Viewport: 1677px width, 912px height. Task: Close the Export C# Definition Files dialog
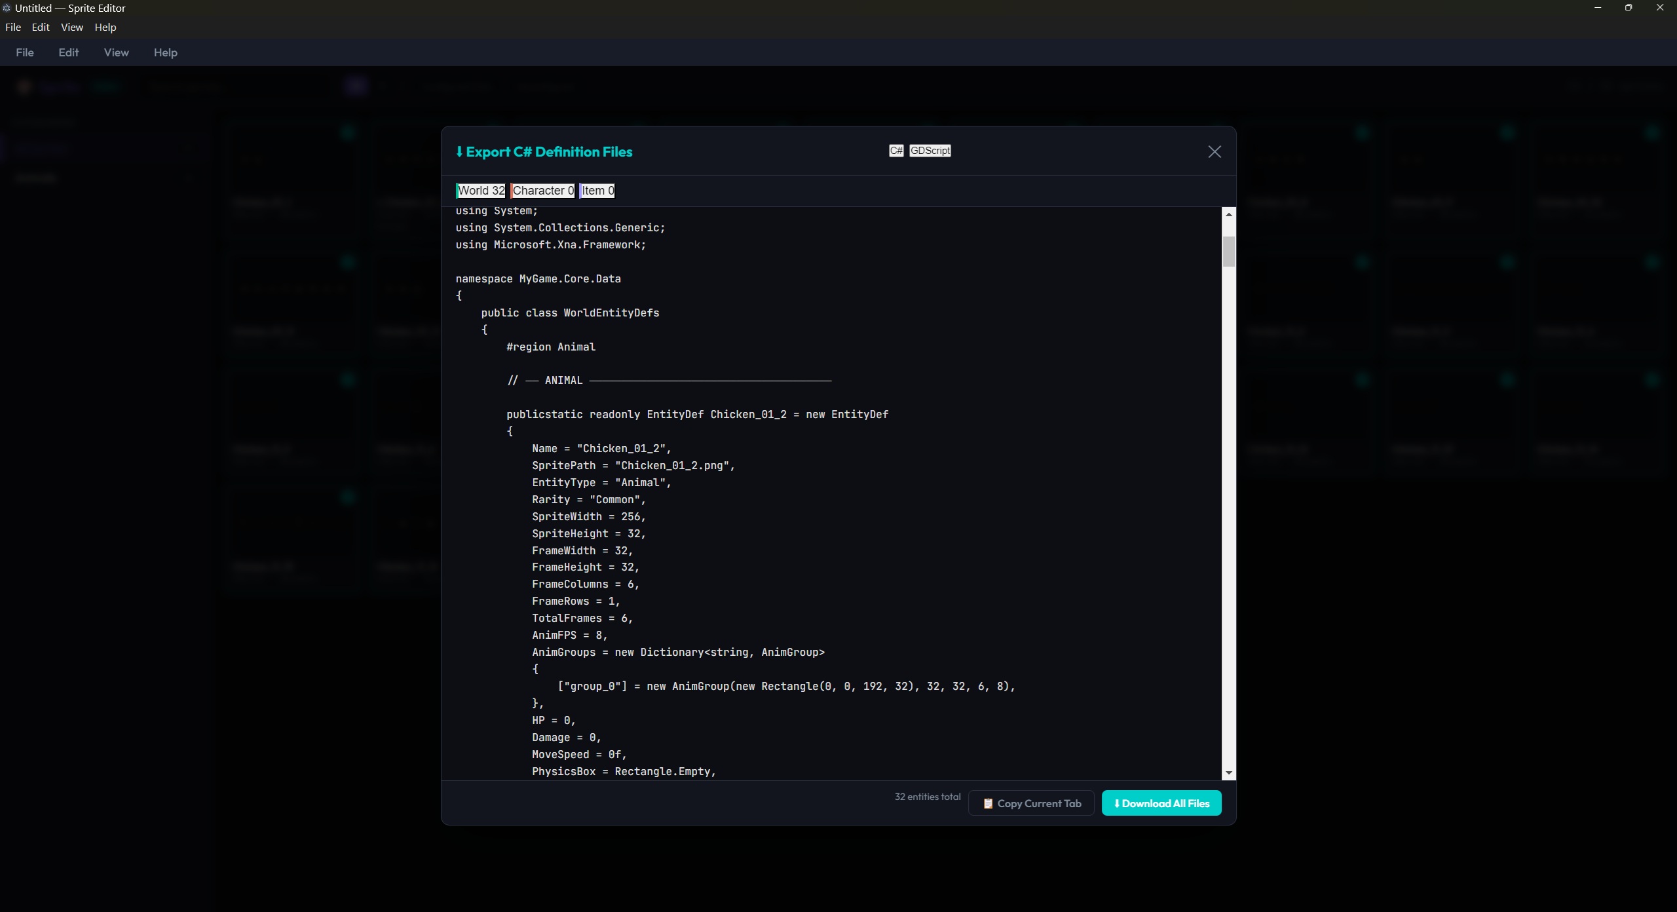[1214, 152]
